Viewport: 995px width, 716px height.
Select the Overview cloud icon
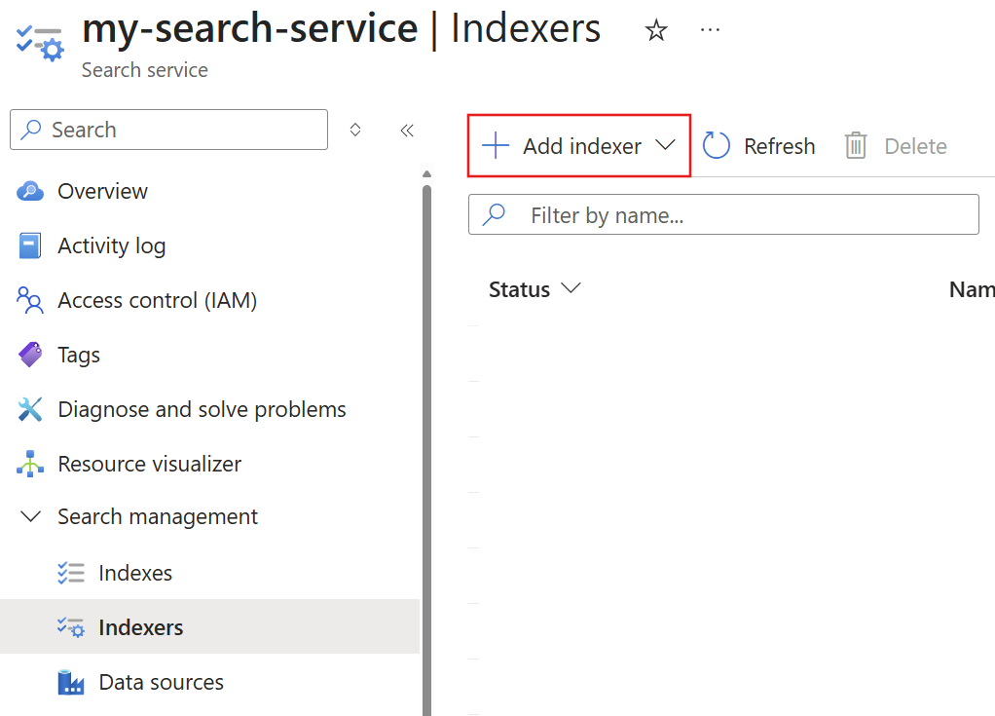30,191
